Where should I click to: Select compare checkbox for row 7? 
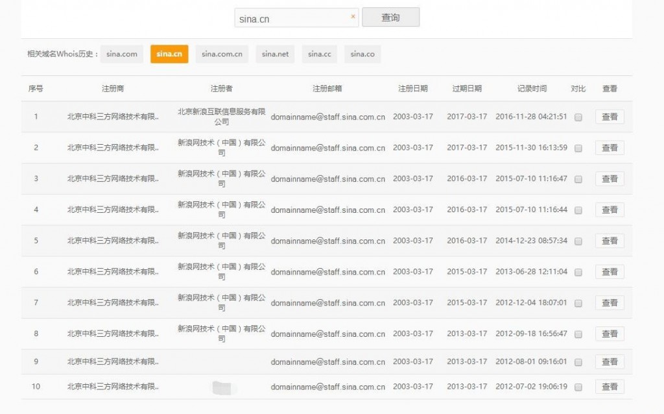(578, 304)
